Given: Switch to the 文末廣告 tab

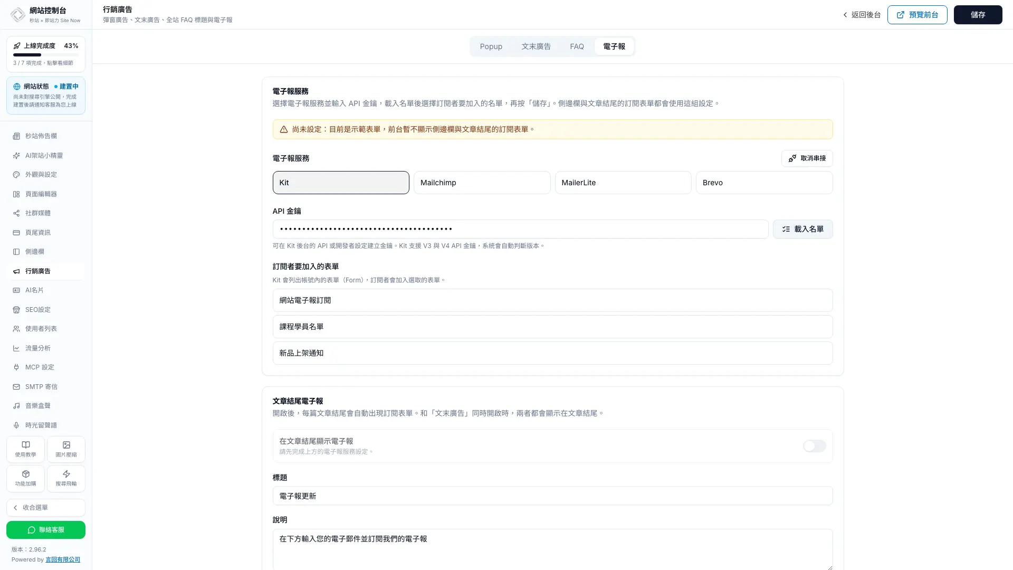Looking at the screenshot, I should (536, 46).
